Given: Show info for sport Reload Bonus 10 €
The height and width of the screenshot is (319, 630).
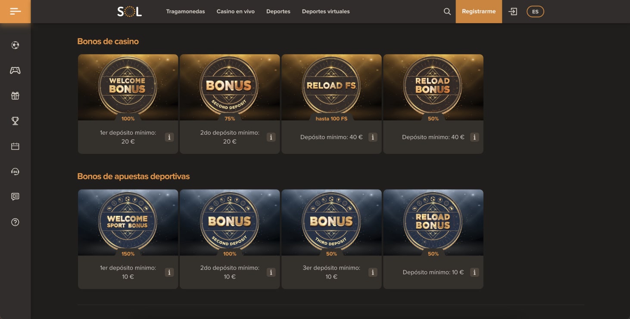Looking at the screenshot, I should [x=474, y=272].
